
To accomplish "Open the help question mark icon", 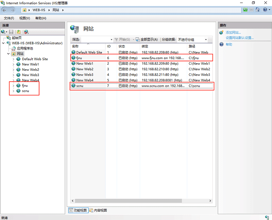I will tap(265, 10).
